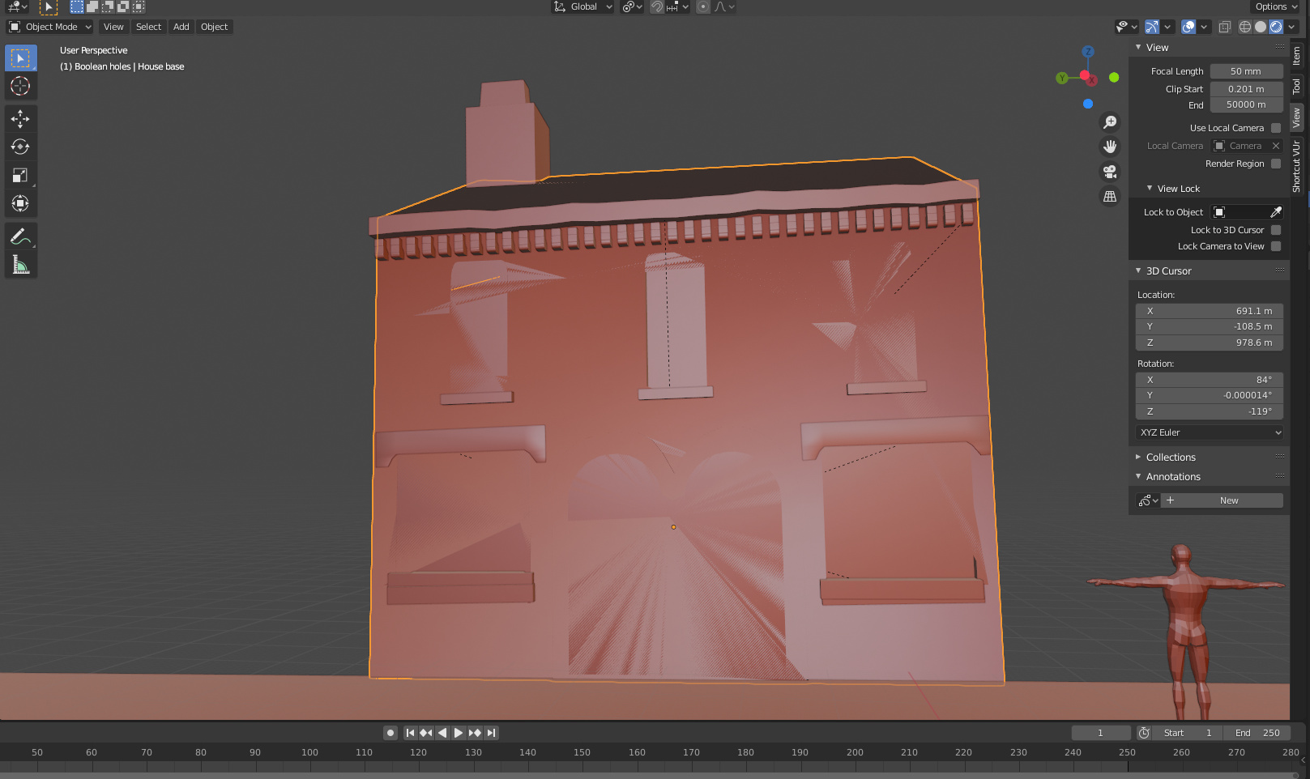Viewport: 1310px width, 779px height.
Task: Collapse the Annotations panel
Action: (1173, 477)
